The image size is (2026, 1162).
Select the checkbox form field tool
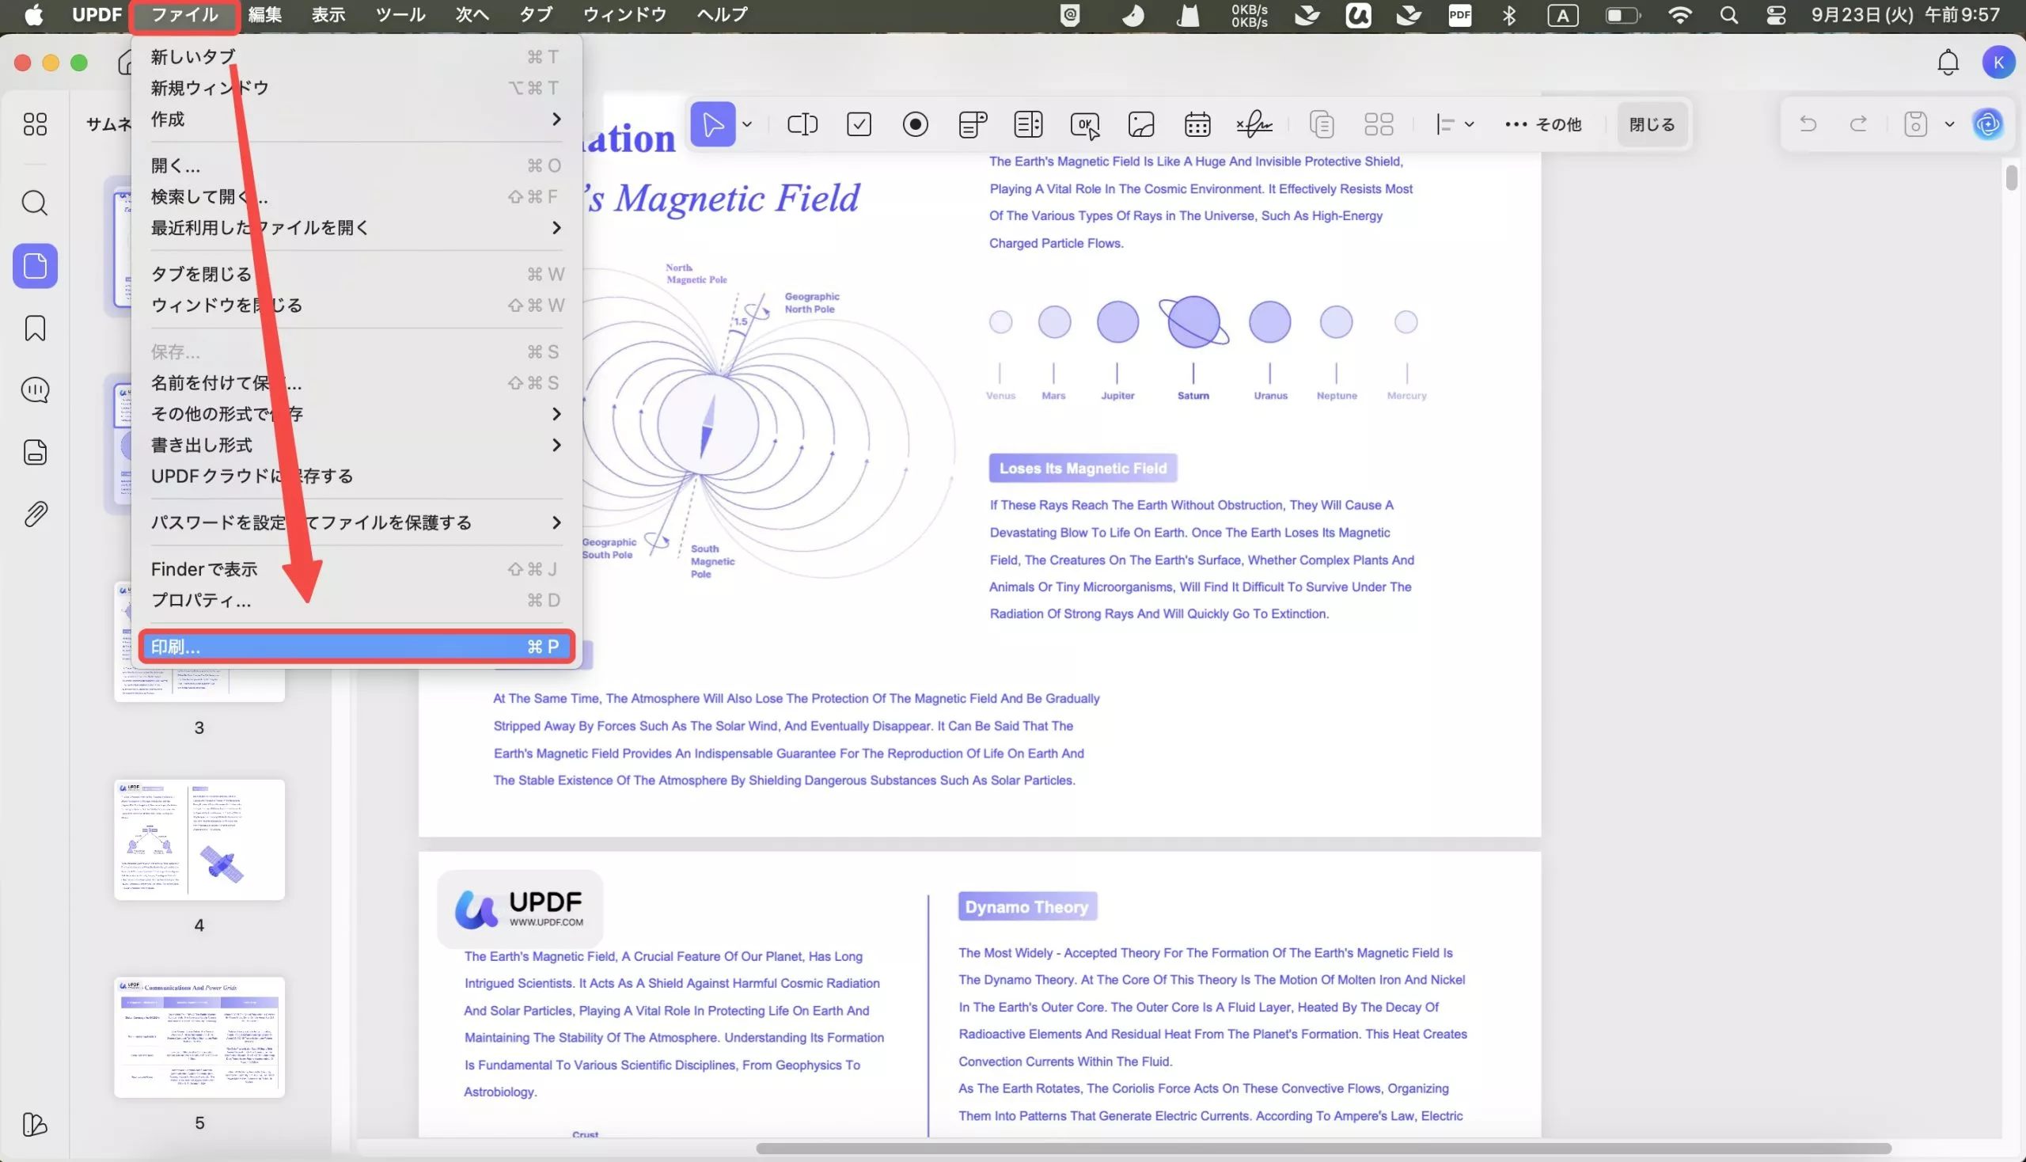[859, 124]
